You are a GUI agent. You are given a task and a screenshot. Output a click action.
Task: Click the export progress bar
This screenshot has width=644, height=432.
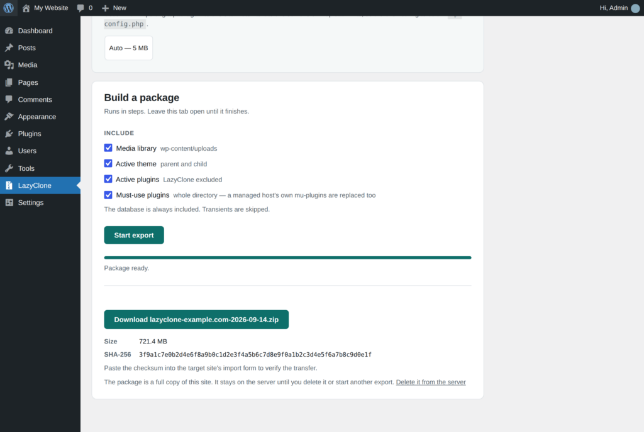(287, 258)
